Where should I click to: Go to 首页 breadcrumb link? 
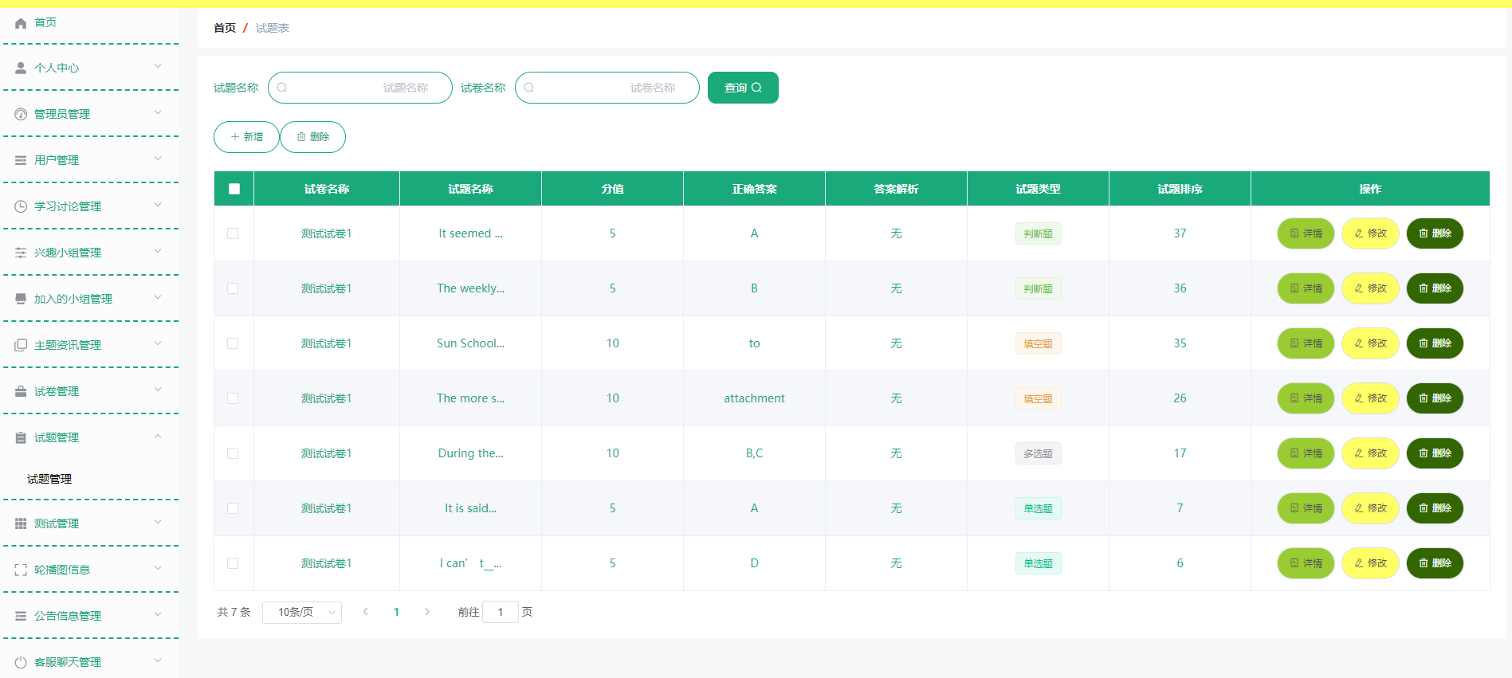coord(225,28)
